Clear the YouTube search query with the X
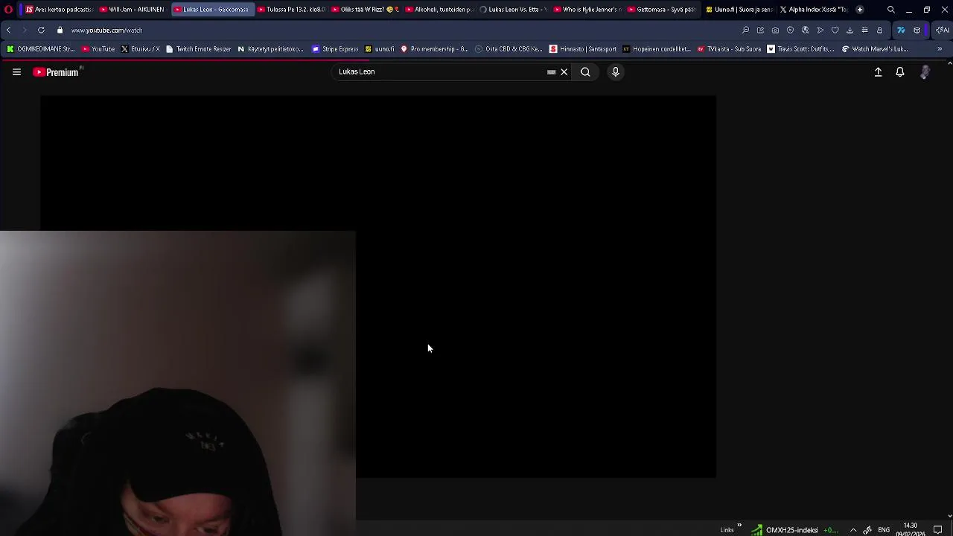 [564, 72]
